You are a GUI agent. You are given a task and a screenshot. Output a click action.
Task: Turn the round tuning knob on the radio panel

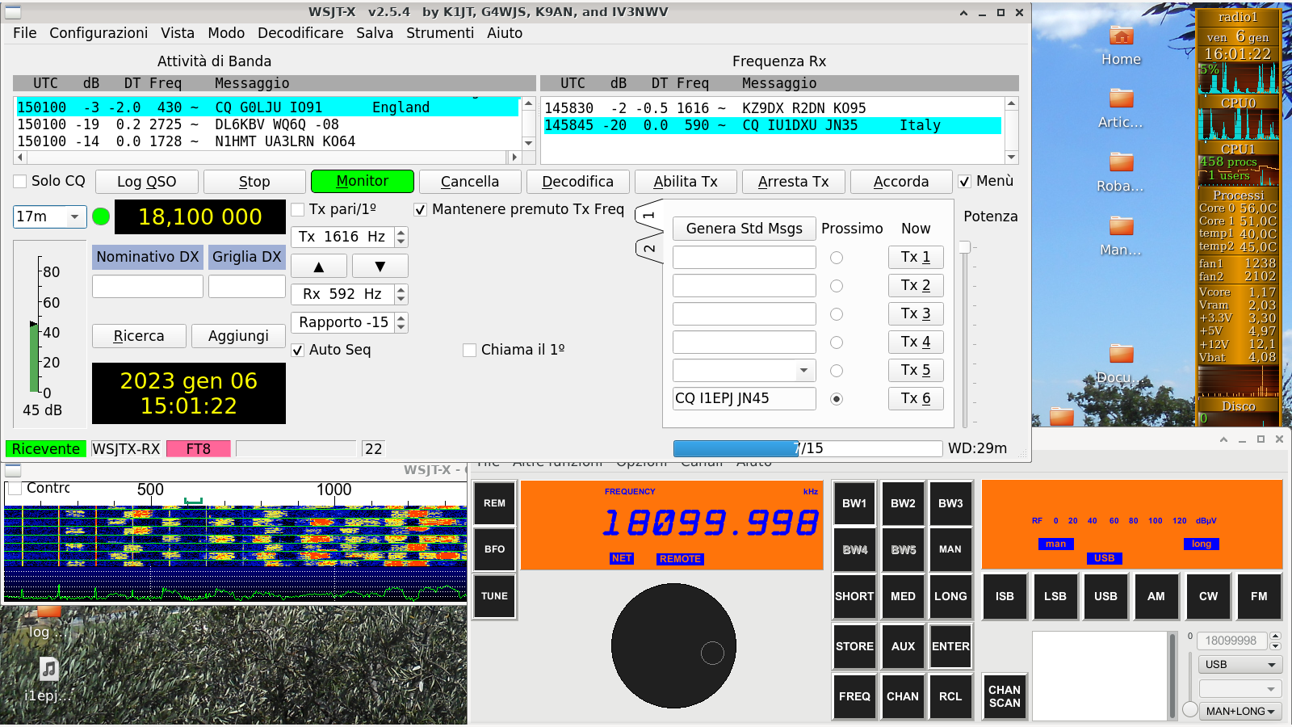[x=673, y=645]
